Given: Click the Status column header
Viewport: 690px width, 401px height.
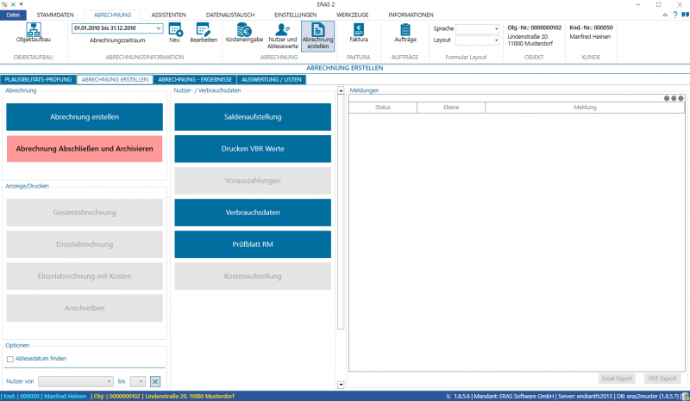Looking at the screenshot, I should 383,108.
